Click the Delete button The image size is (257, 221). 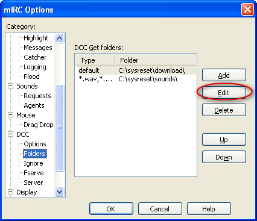pyautogui.click(x=224, y=110)
